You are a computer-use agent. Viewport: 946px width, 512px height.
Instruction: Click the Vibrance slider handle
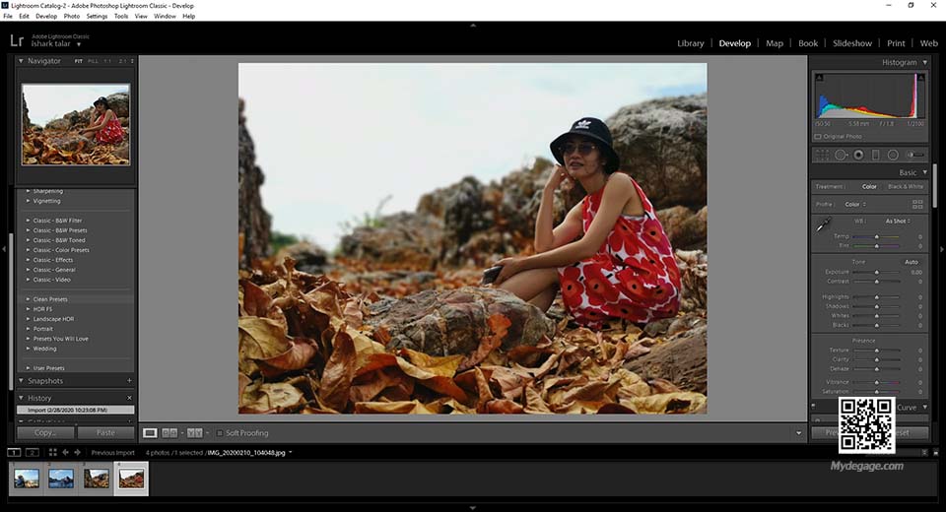(x=877, y=382)
